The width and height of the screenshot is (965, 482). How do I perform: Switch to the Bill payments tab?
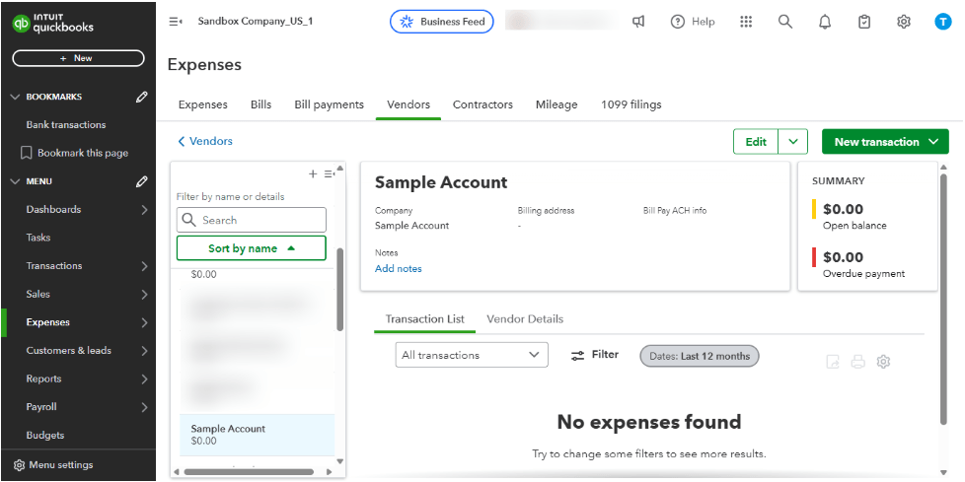pyautogui.click(x=330, y=104)
